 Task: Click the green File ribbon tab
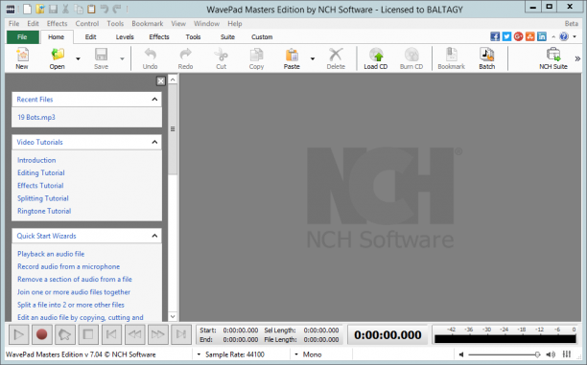coord(22,37)
